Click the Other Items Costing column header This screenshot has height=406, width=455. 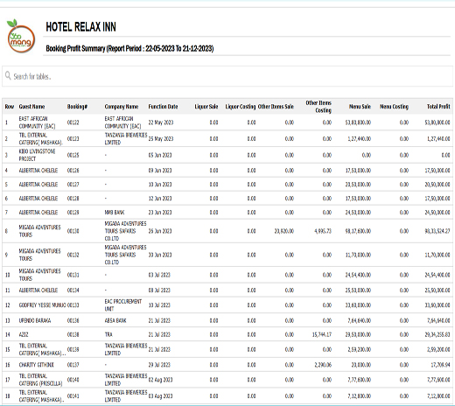click(x=318, y=107)
